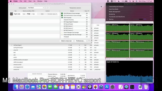Screen dimensions: 162x91
Task: Click the Right side fan icon
Action: [x=11, y=14]
